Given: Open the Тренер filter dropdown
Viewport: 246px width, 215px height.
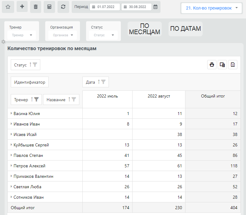Looking at the screenshot, I should pyautogui.click(x=22, y=35).
